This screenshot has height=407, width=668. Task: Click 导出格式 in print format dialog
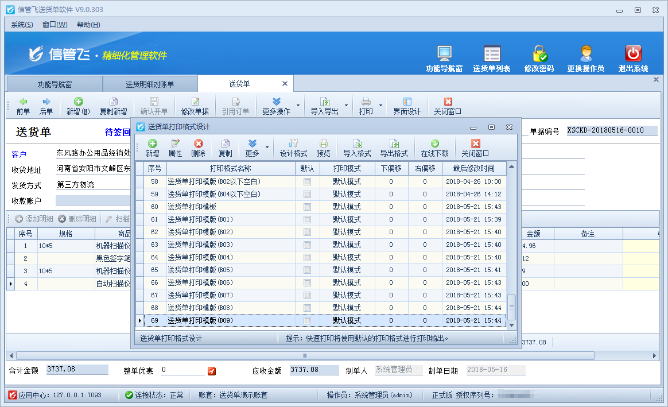point(394,148)
